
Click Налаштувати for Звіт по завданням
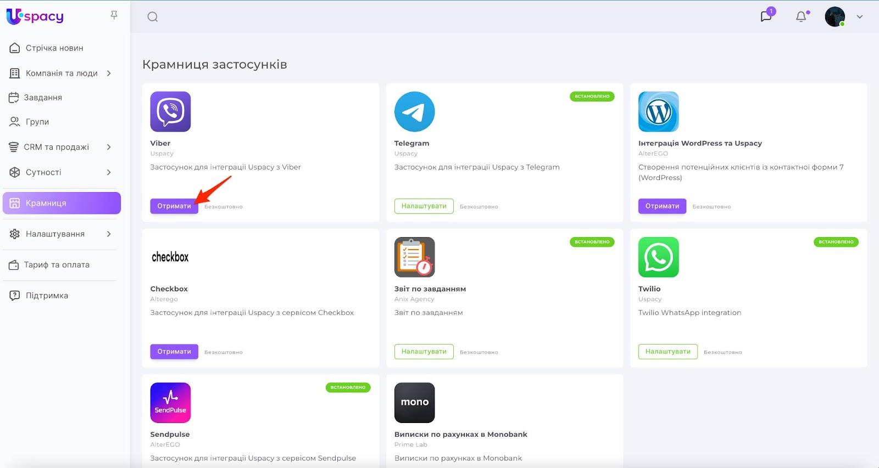click(x=424, y=352)
